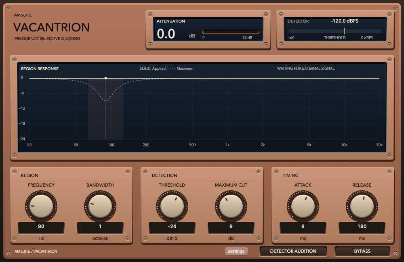
Task: Click the attenuation meter bar
Action: pyautogui.click(x=231, y=31)
